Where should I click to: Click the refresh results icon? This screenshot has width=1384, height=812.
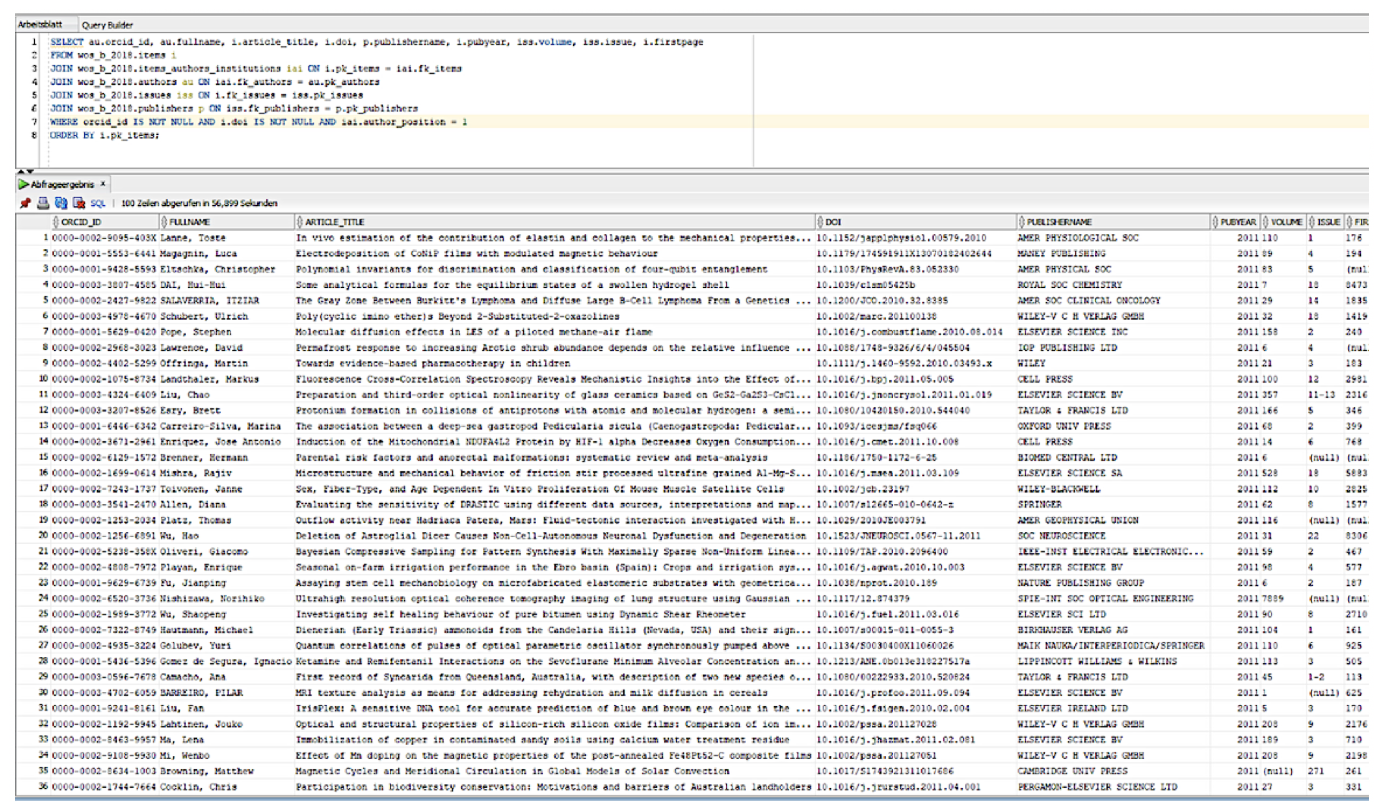(60, 203)
